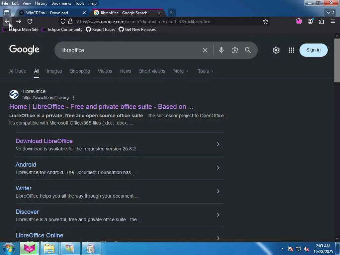Expand the Writer sitelink chevron

(218, 191)
